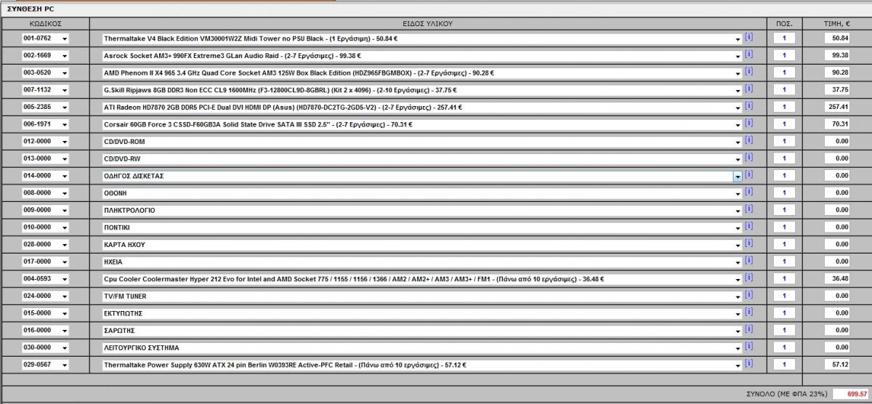Open the ΛΕΙΤΟΥΡΓΙΚΟ ΣΥΣΤΗΜΑ product dropdown
The height and width of the screenshot is (404, 872).
point(421,348)
